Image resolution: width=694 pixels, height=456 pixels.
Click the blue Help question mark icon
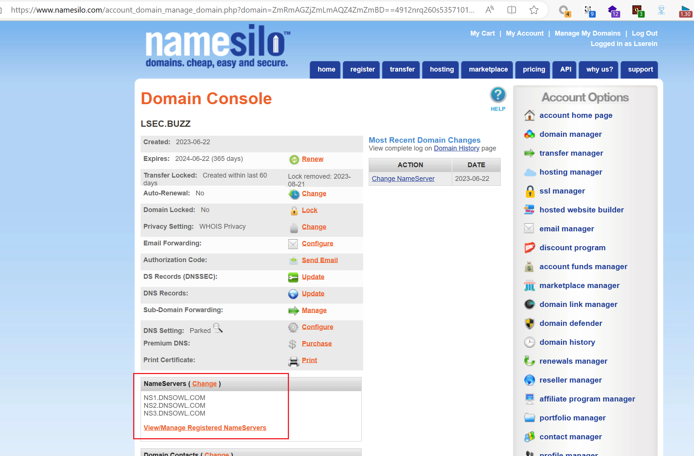pyautogui.click(x=498, y=95)
